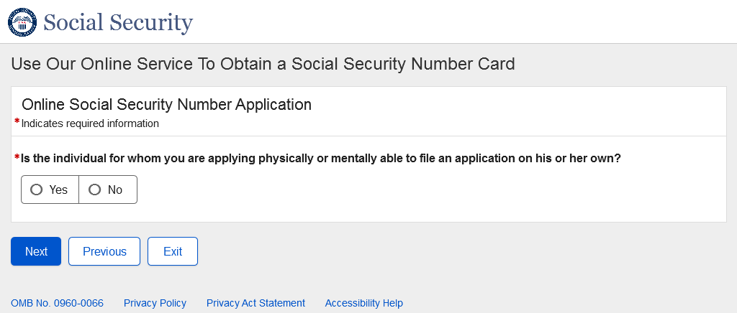Go back with the Previous button
The width and height of the screenshot is (737, 313).
pyautogui.click(x=104, y=251)
